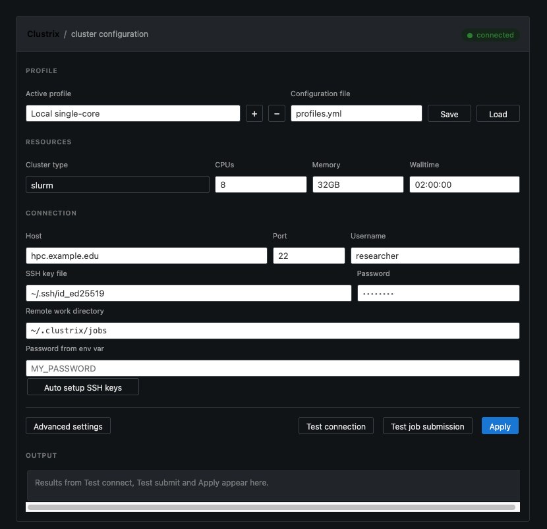Focus the Memory field showing 32GB
The width and height of the screenshot is (547, 529).
[x=358, y=184]
